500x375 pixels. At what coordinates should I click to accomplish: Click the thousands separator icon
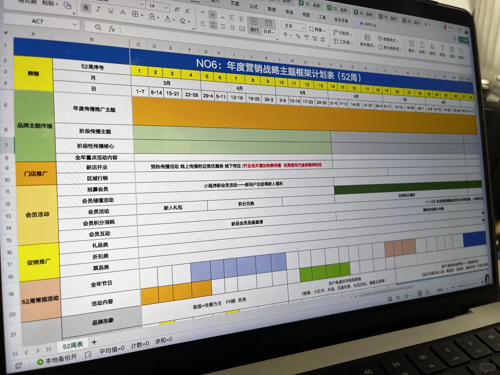pos(306,37)
